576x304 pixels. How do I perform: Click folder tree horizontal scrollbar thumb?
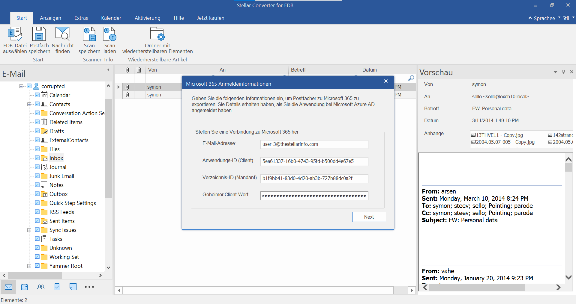pos(35,275)
